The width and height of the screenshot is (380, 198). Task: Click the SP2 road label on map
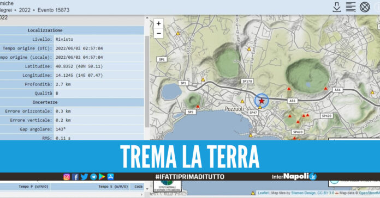tap(191, 112)
